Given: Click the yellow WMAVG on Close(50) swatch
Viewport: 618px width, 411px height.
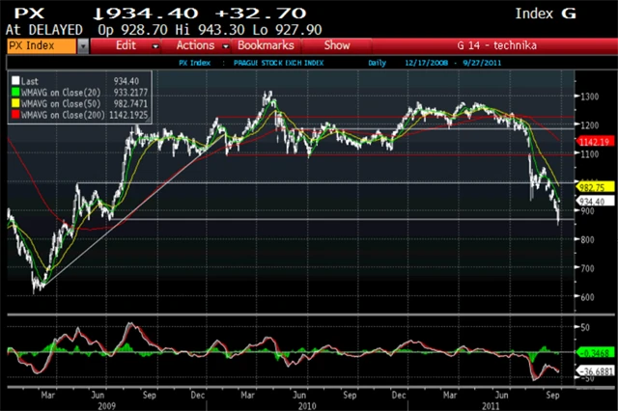Looking at the screenshot, I should [15, 100].
